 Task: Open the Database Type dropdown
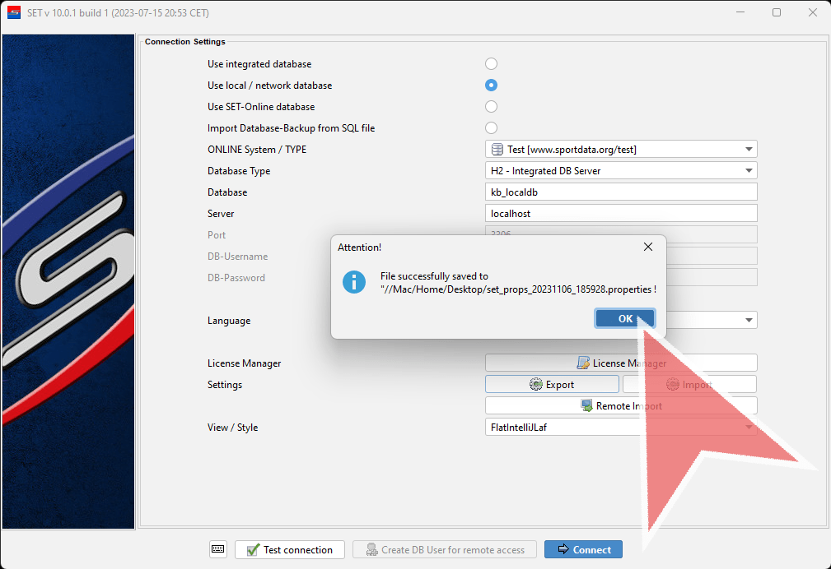(x=748, y=171)
